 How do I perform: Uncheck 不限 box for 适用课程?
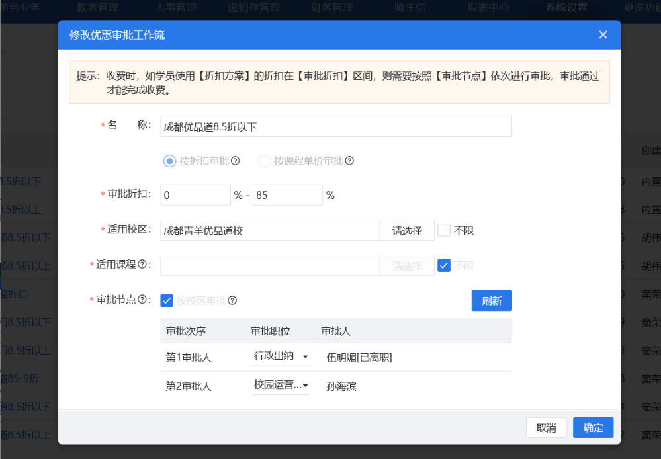[444, 265]
